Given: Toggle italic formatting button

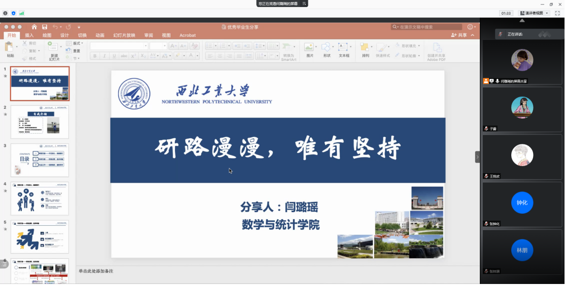Looking at the screenshot, I should coord(104,56).
